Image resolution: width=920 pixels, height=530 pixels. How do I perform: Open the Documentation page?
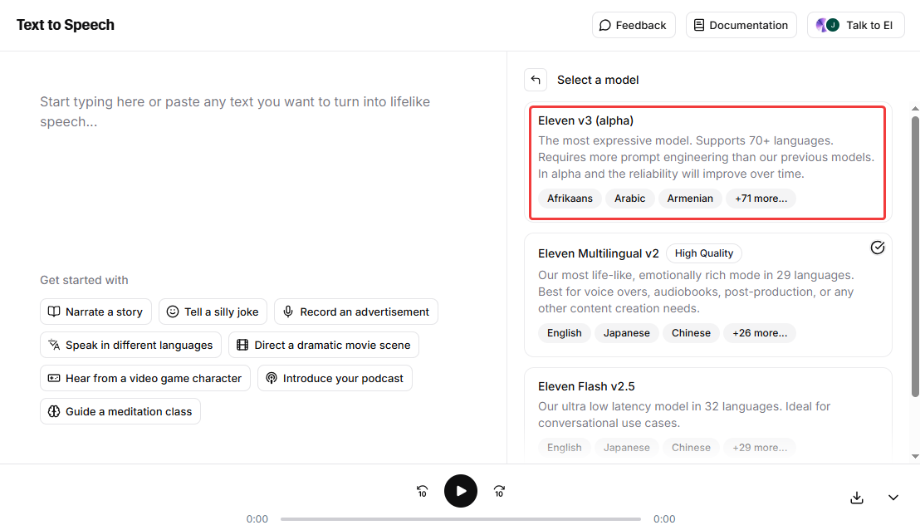(x=741, y=25)
